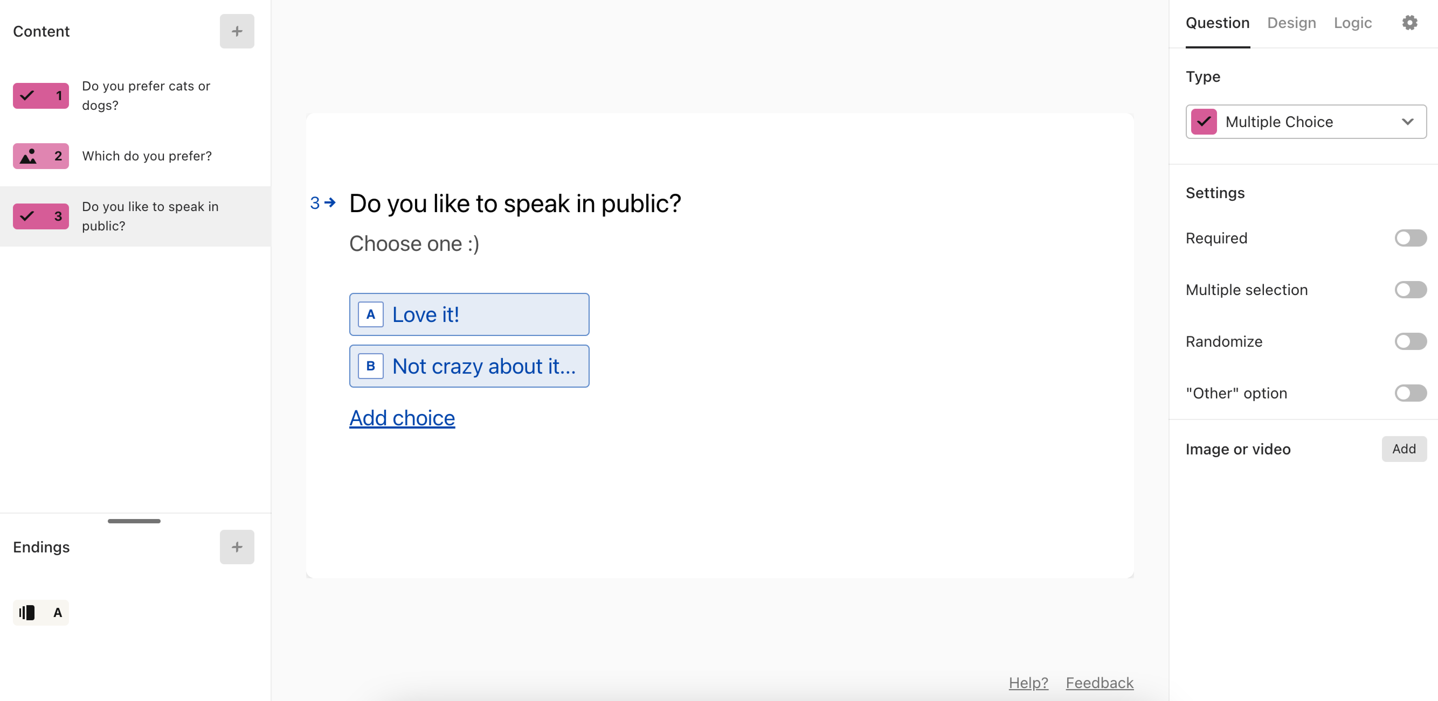This screenshot has height=701, width=1438.
Task: Click the Content heading
Action: click(x=41, y=31)
